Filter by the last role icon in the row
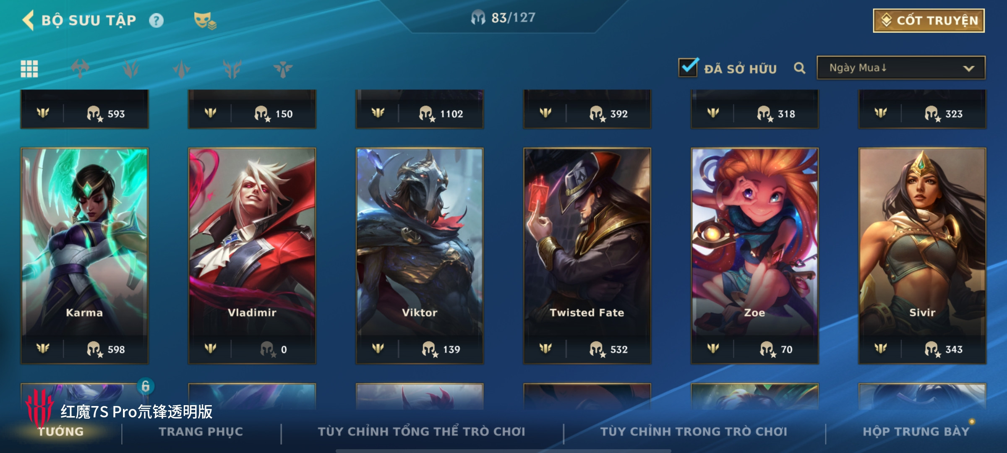Viewport: 1007px width, 453px height. point(283,69)
